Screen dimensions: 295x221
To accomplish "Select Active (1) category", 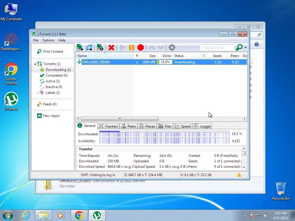I will [x=50, y=81].
